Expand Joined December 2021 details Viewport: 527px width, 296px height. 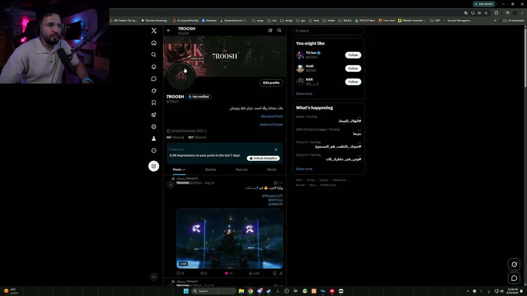[x=187, y=131]
